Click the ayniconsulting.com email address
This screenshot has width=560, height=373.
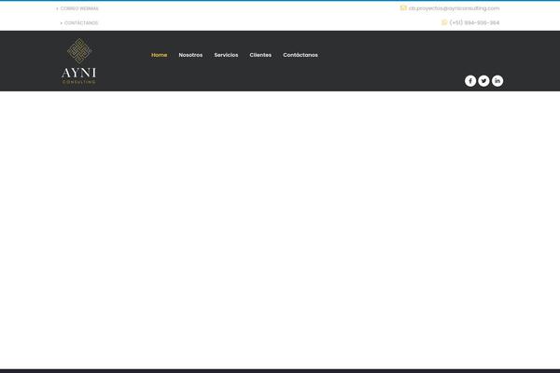point(454,8)
